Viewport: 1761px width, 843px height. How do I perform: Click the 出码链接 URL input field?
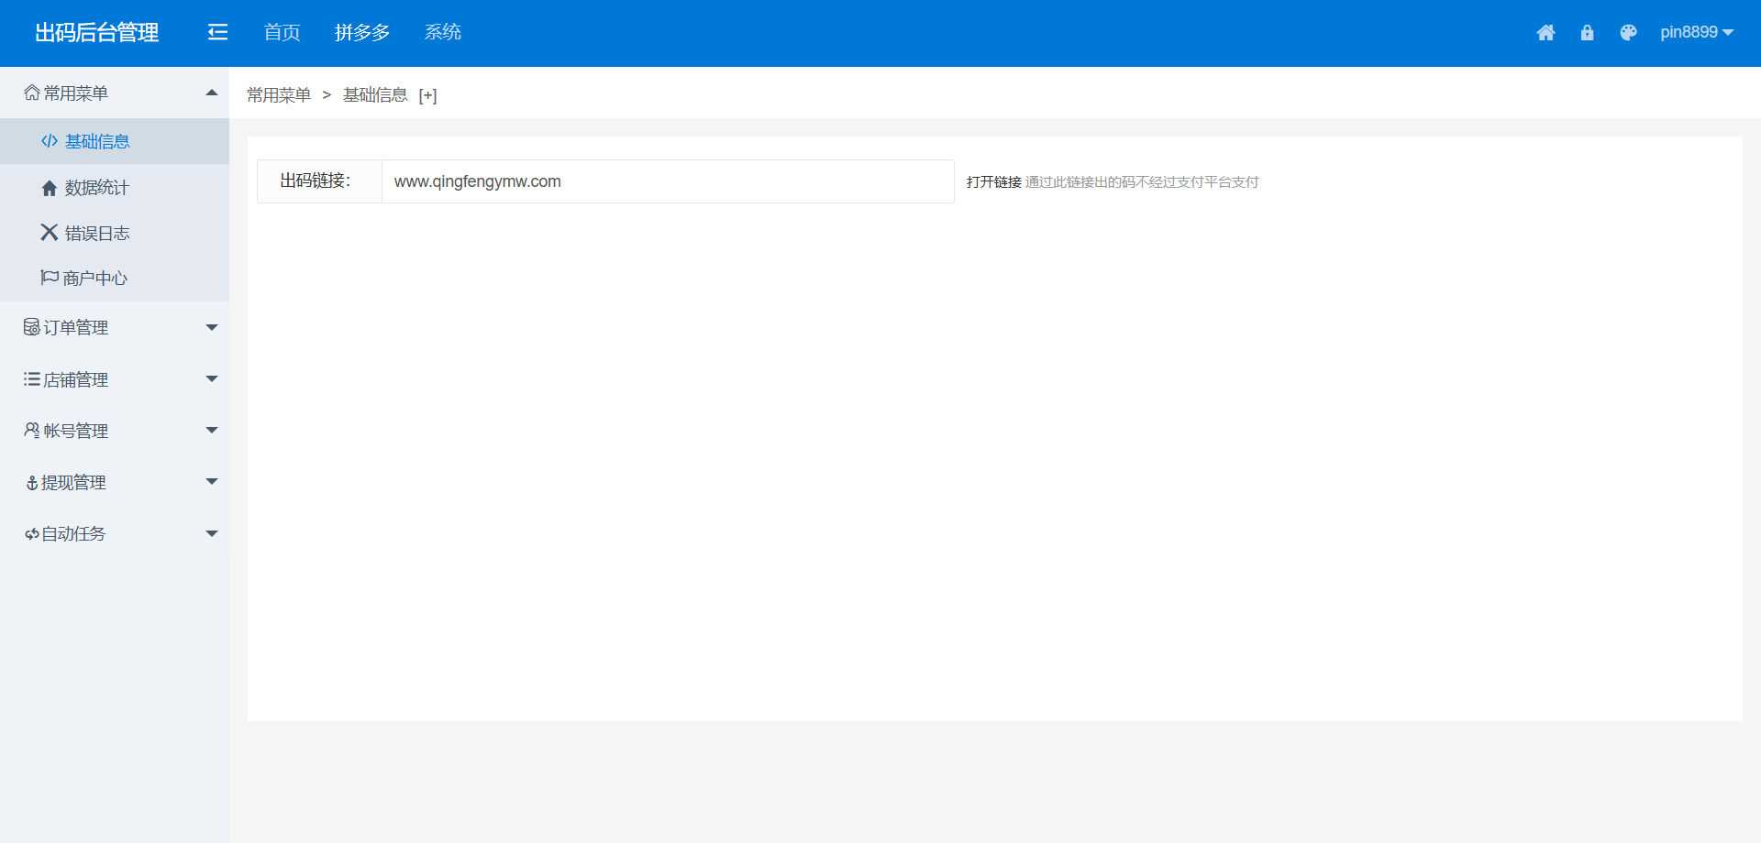coord(667,181)
